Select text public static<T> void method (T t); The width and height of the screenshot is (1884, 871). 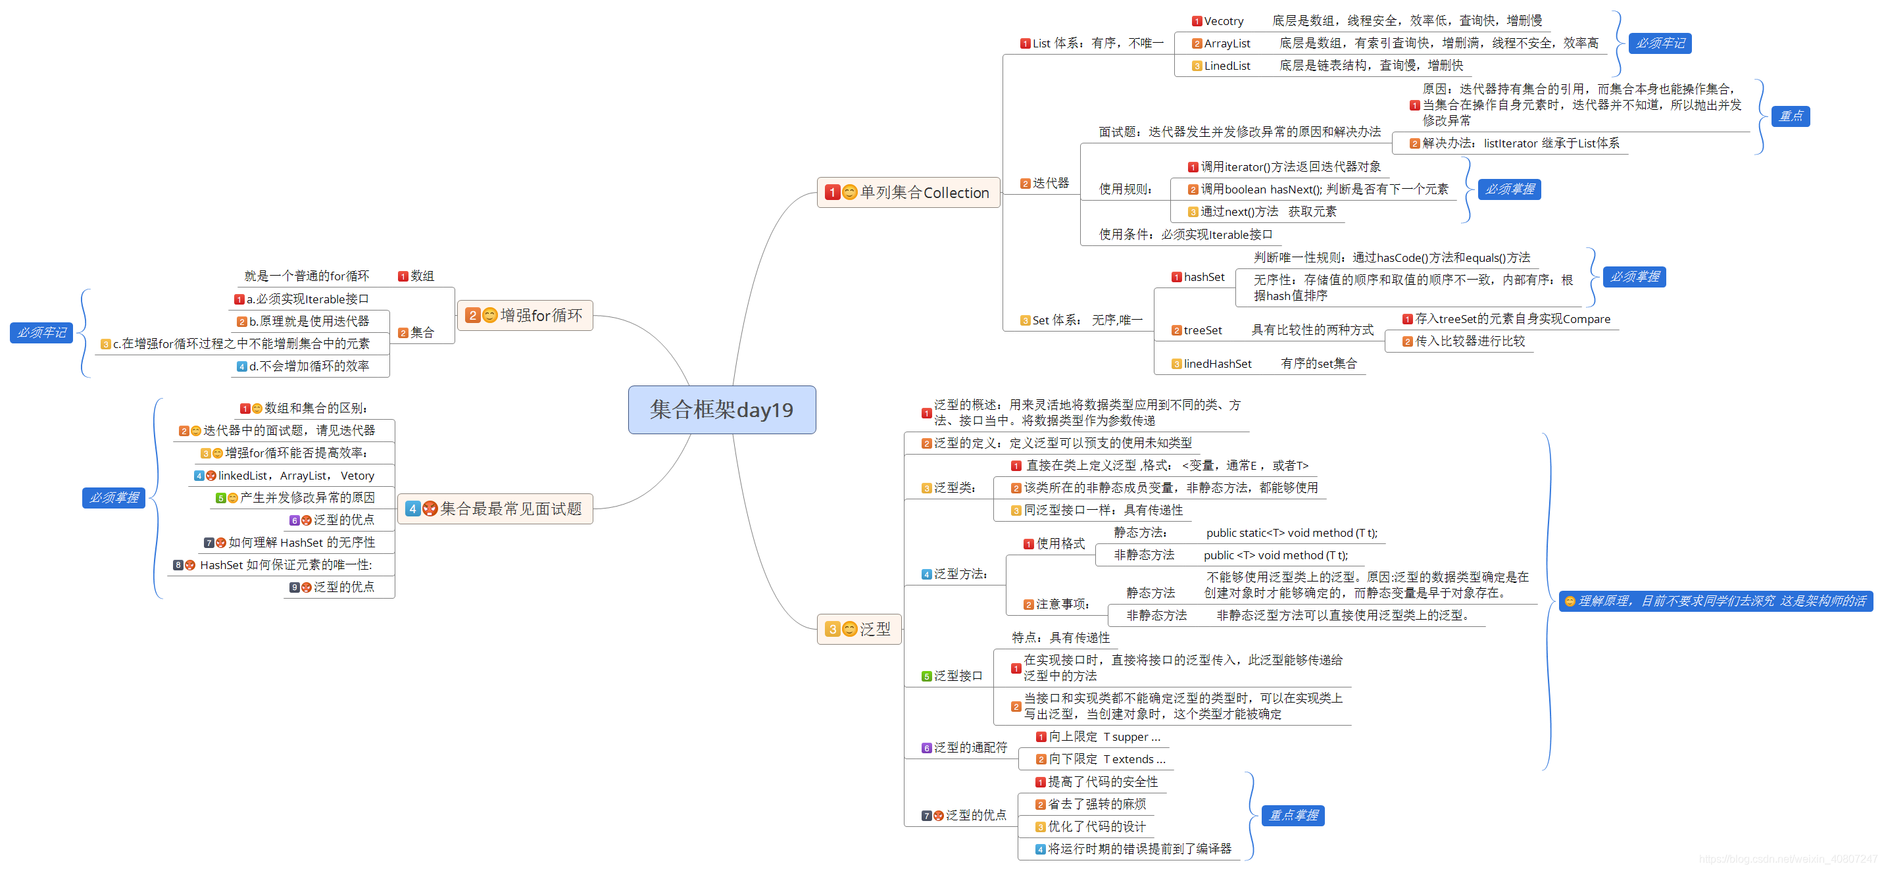[x=1291, y=533]
